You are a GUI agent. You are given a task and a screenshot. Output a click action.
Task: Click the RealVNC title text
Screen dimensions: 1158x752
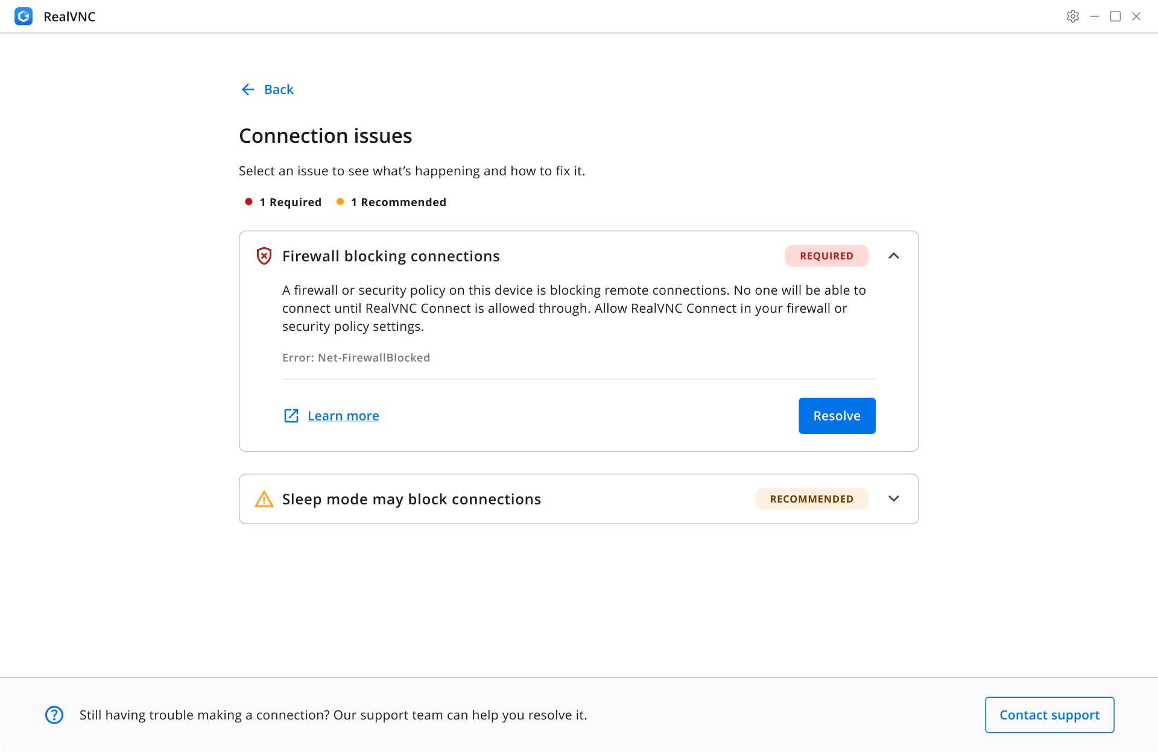tap(69, 17)
